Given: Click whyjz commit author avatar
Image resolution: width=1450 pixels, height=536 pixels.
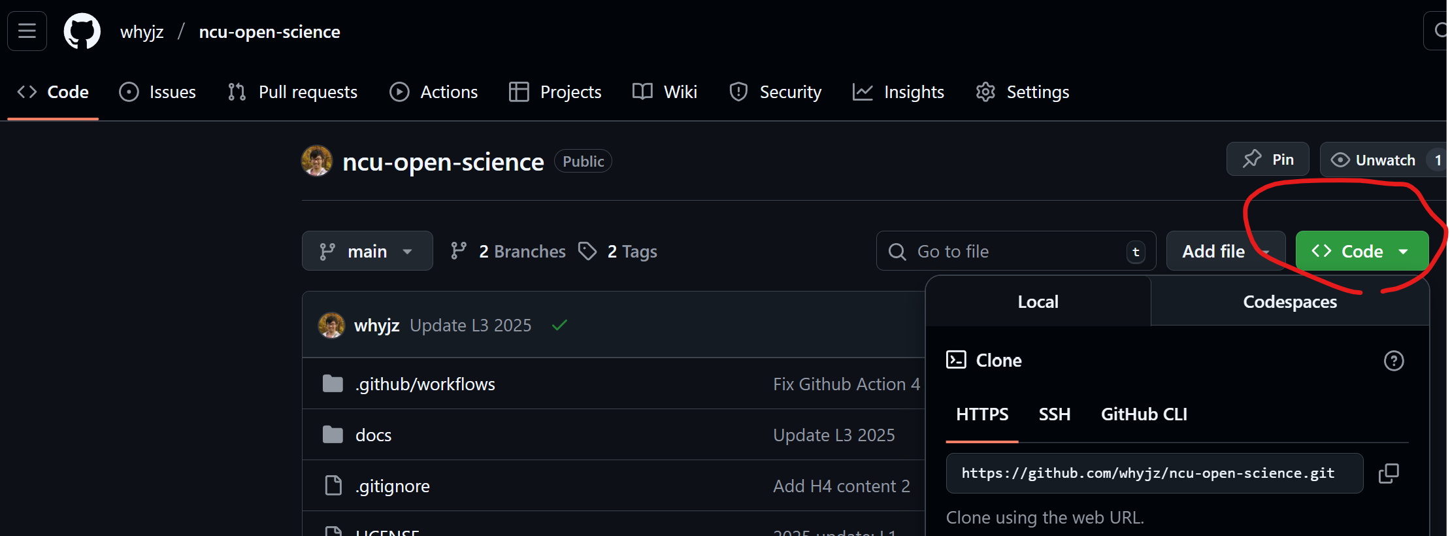Looking at the screenshot, I should [331, 325].
